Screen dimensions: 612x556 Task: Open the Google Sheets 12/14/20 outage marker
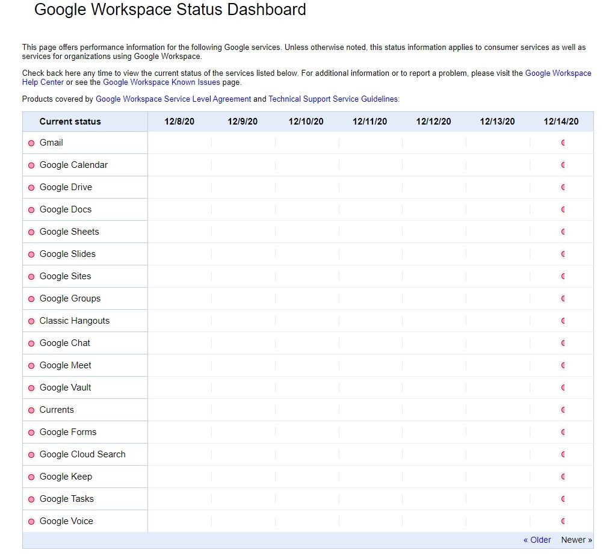(563, 232)
